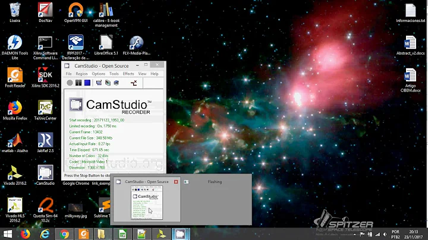This screenshot has width=428, height=240.
Task: Open the Region menu in CamStudio
Action: (x=81, y=74)
